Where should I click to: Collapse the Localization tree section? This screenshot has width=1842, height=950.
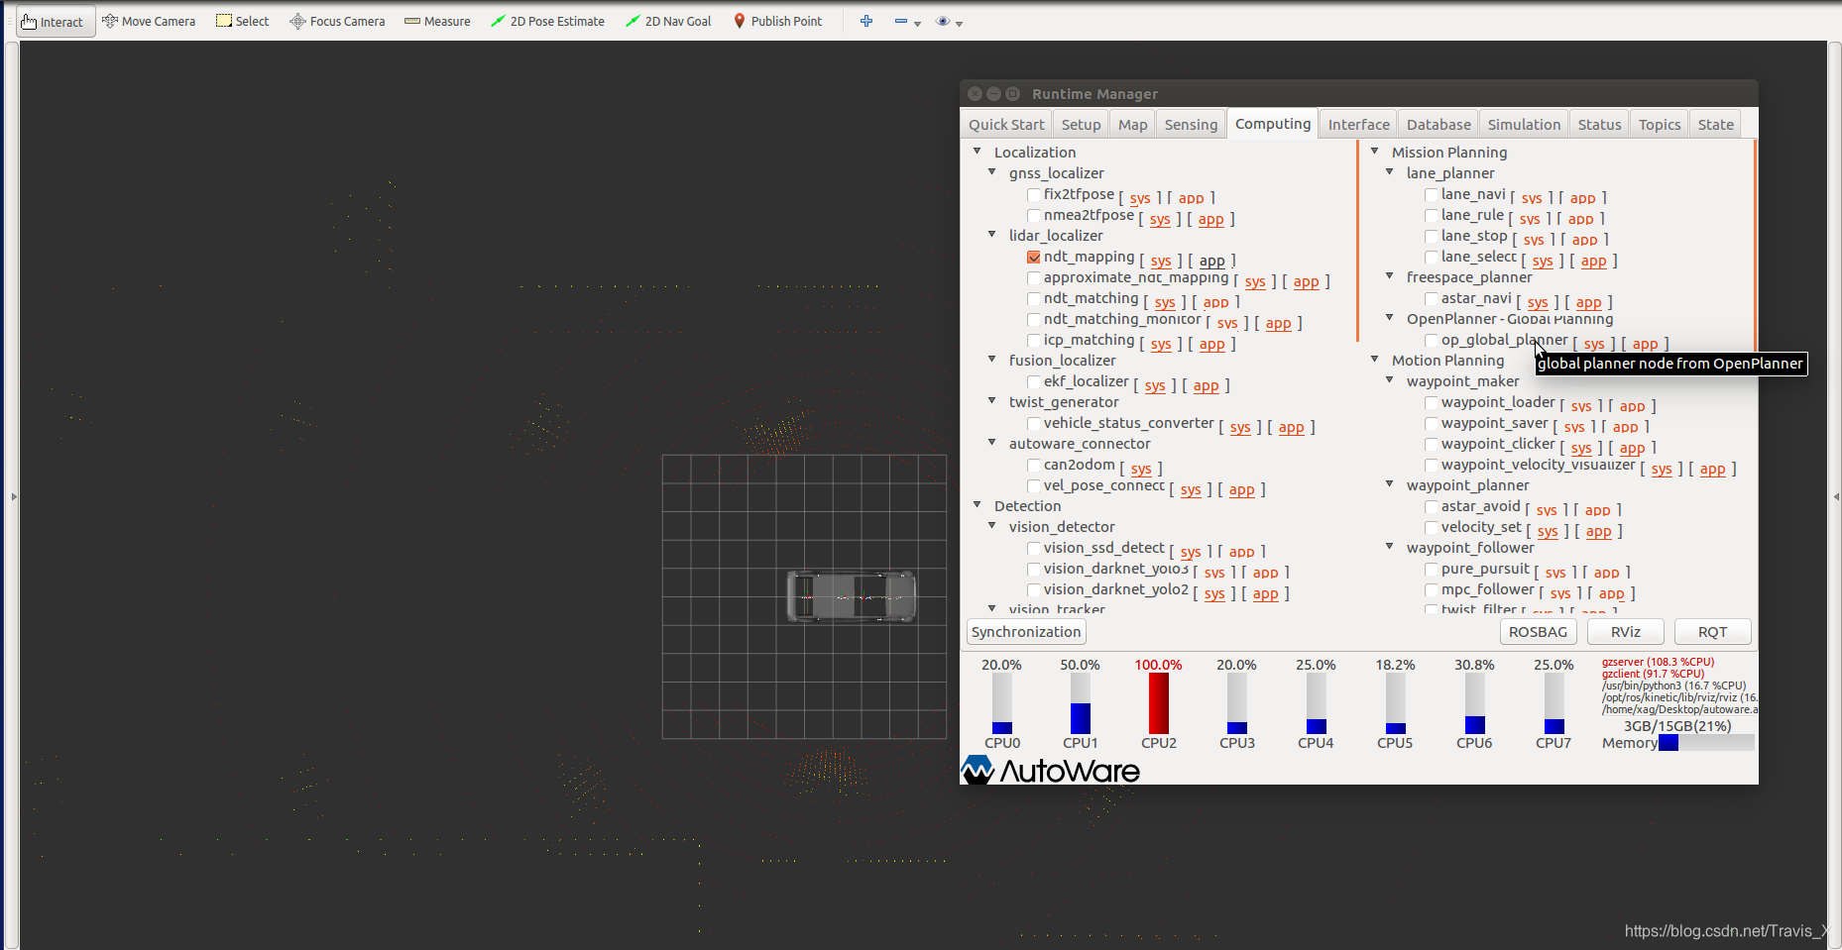977,152
